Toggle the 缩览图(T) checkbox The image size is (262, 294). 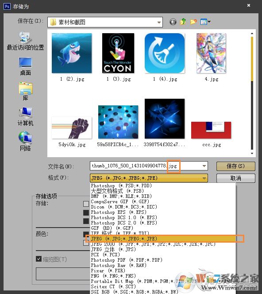pos(39,259)
